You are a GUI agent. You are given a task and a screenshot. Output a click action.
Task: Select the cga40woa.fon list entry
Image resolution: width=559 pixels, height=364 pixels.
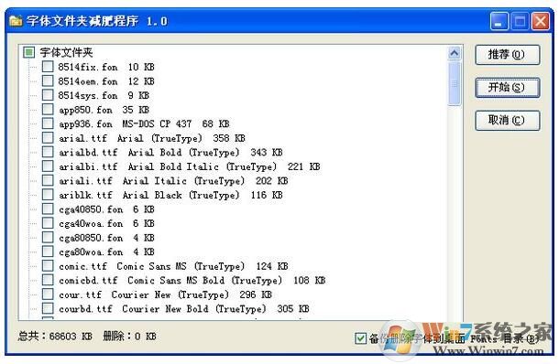tap(106, 223)
